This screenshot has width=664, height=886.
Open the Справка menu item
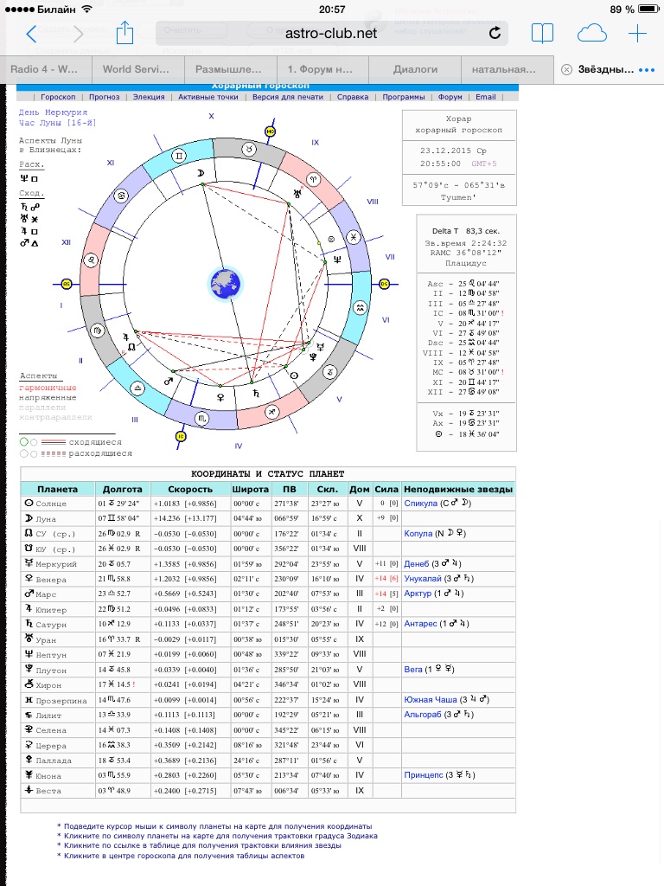pyautogui.click(x=353, y=97)
